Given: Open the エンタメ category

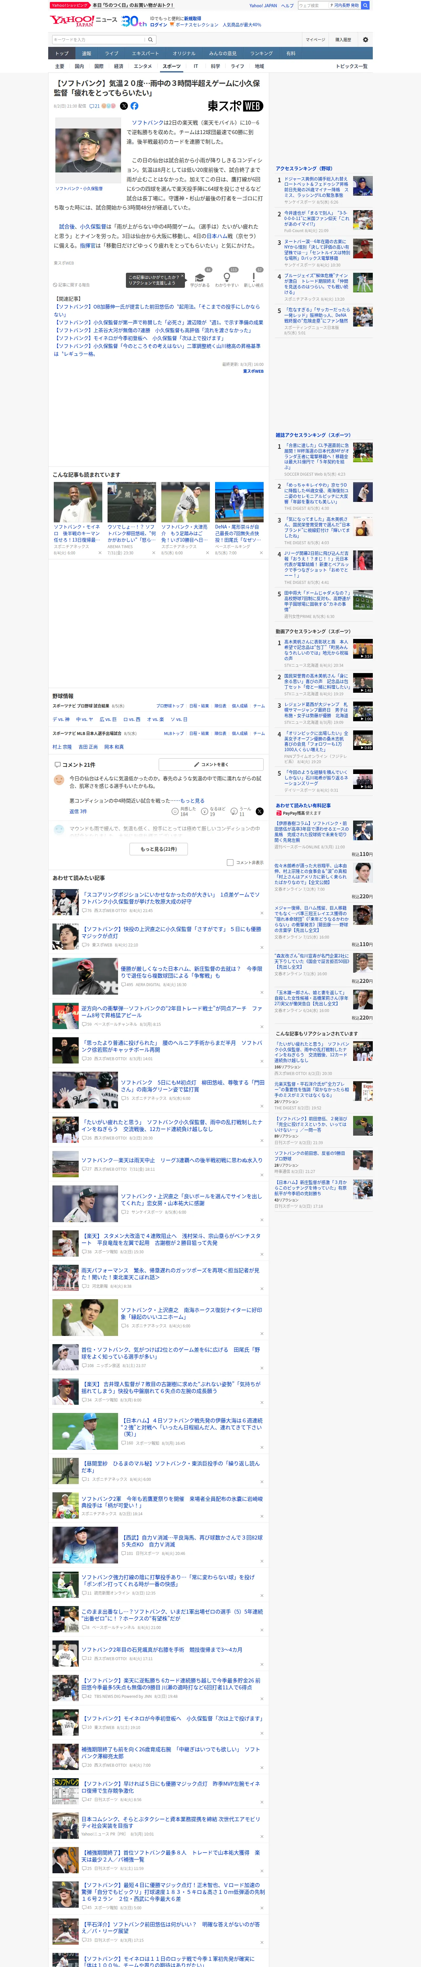Looking at the screenshot, I should tap(143, 67).
